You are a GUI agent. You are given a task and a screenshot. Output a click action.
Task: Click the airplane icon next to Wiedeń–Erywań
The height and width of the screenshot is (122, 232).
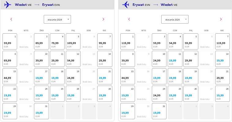pos(8,5)
